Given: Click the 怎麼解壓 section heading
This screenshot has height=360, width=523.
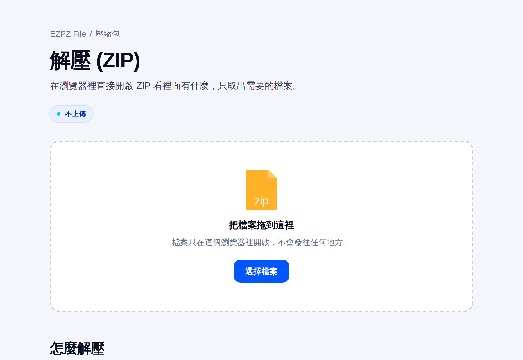Looking at the screenshot, I should click(x=77, y=348).
